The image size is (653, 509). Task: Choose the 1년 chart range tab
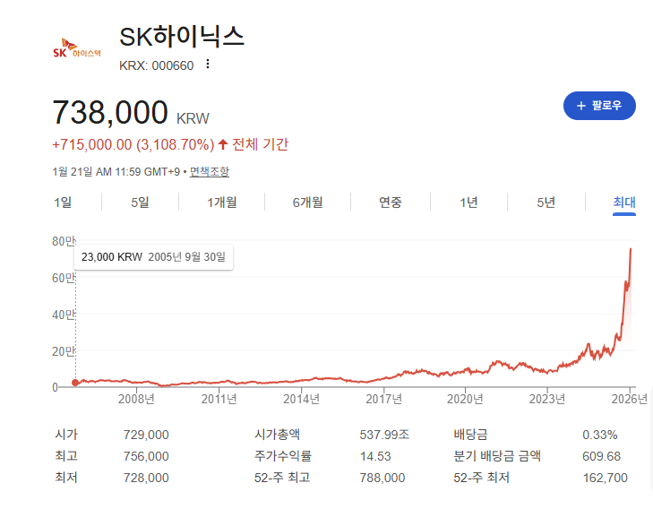pyautogui.click(x=468, y=203)
